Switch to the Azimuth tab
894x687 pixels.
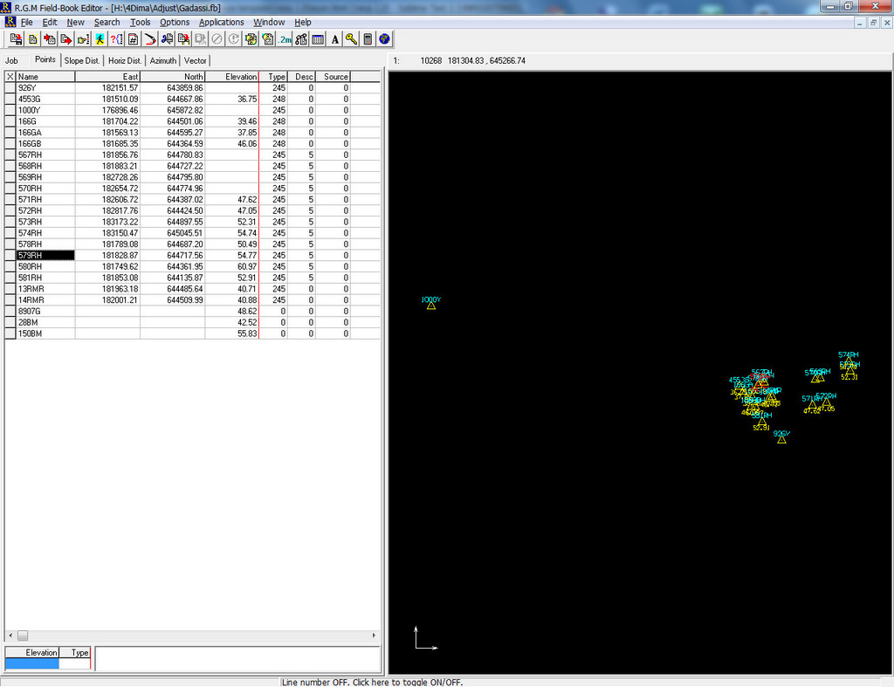coord(163,60)
